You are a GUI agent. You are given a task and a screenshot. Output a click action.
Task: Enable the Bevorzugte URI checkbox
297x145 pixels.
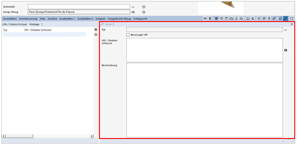tap(128, 35)
